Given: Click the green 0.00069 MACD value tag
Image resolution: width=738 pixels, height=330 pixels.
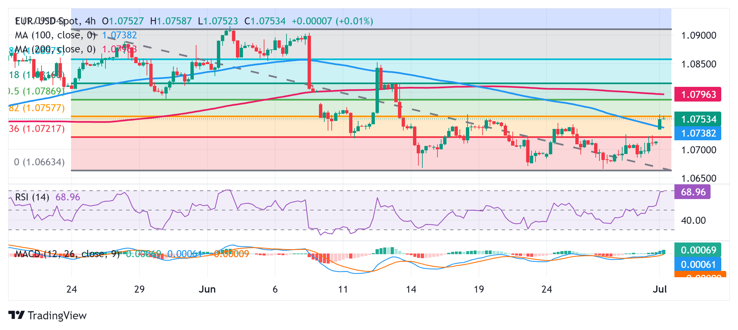Looking at the screenshot, I should [x=699, y=250].
